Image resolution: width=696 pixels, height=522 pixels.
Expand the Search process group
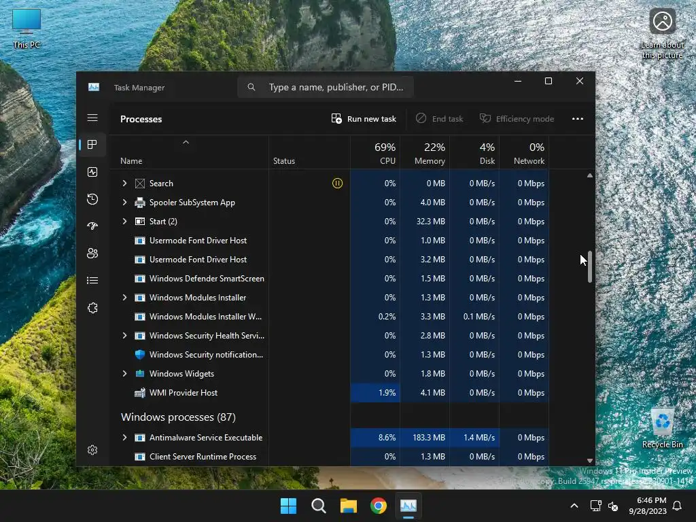[125, 184]
